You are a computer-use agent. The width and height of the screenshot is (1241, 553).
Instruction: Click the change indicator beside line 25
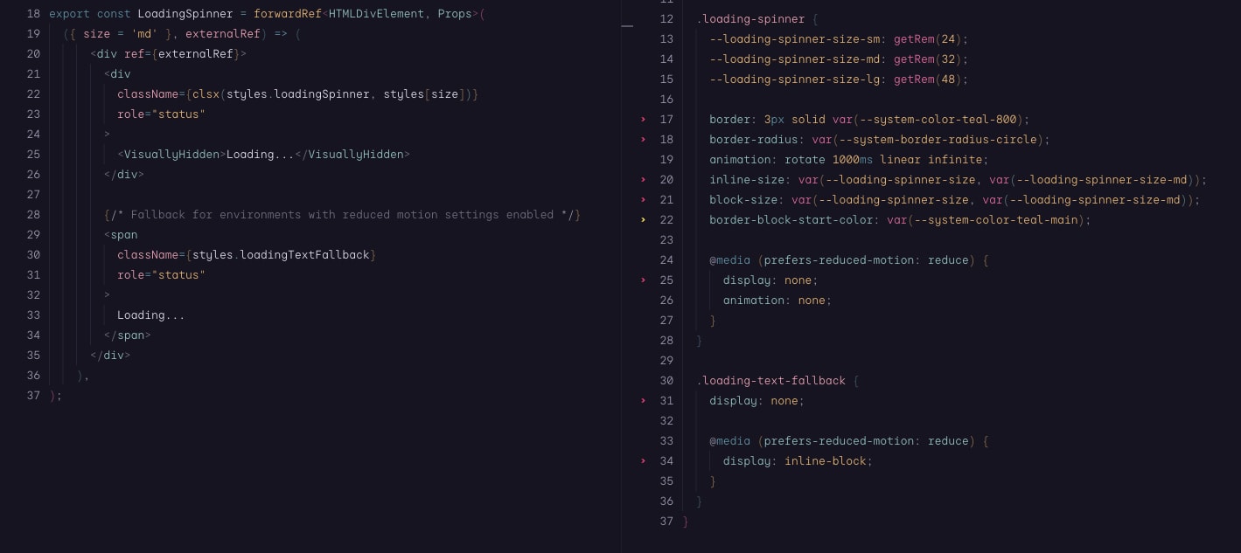pyautogui.click(x=644, y=280)
